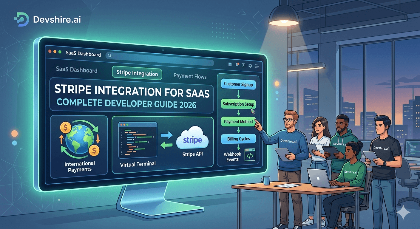Open the notification bell icon
This screenshot has height=229, width=420.
pos(237,65)
